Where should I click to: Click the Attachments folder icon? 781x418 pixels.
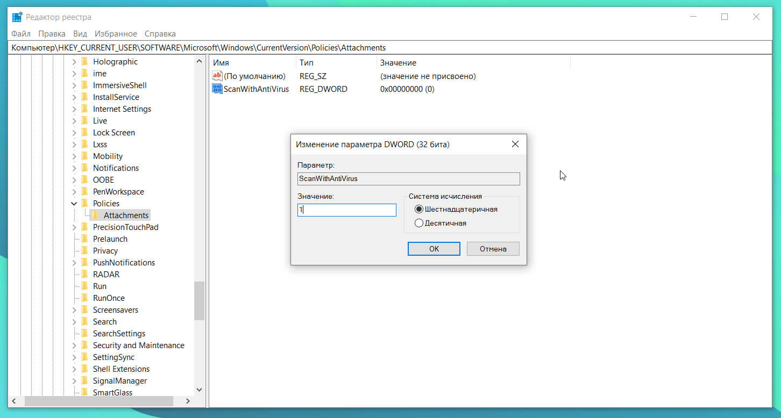click(95, 215)
